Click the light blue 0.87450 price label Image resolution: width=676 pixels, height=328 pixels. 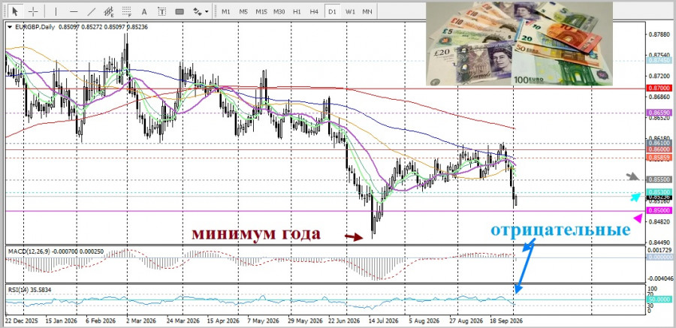659,61
